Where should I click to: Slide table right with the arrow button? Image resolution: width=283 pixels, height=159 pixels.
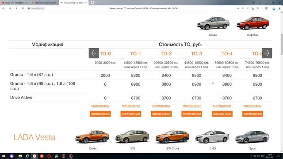pyautogui.click(x=267, y=53)
